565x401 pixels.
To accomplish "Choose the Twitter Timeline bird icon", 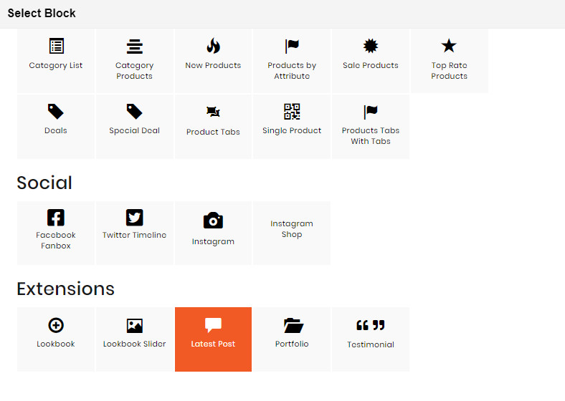I will click(134, 217).
